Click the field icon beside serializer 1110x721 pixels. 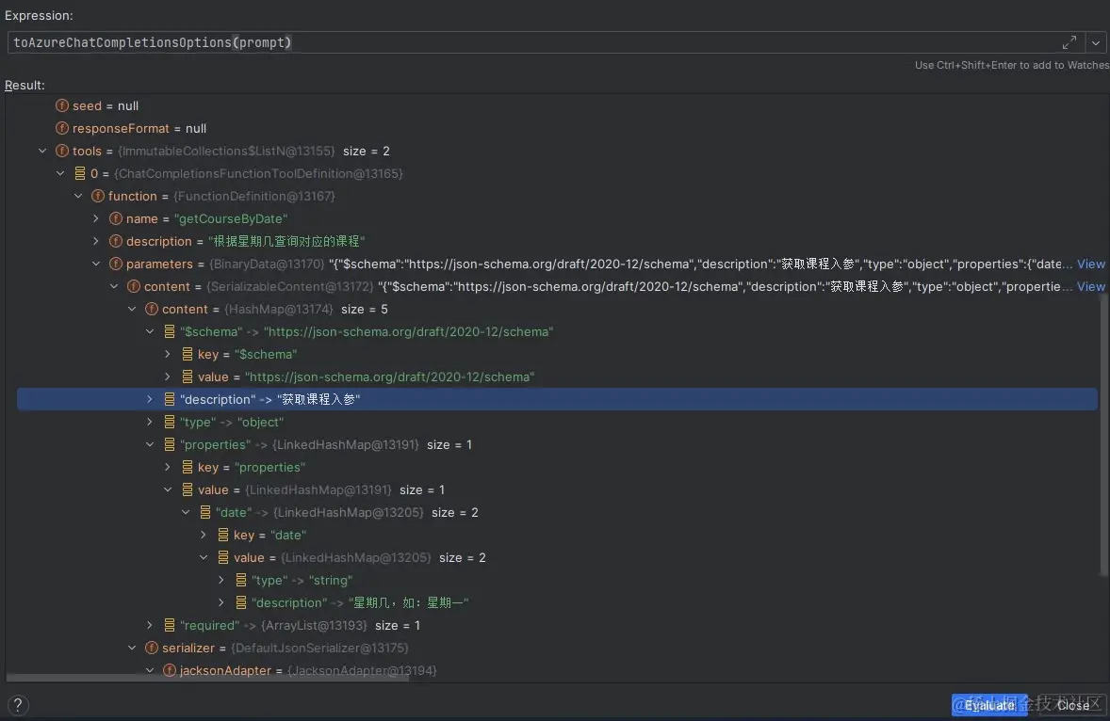(152, 648)
